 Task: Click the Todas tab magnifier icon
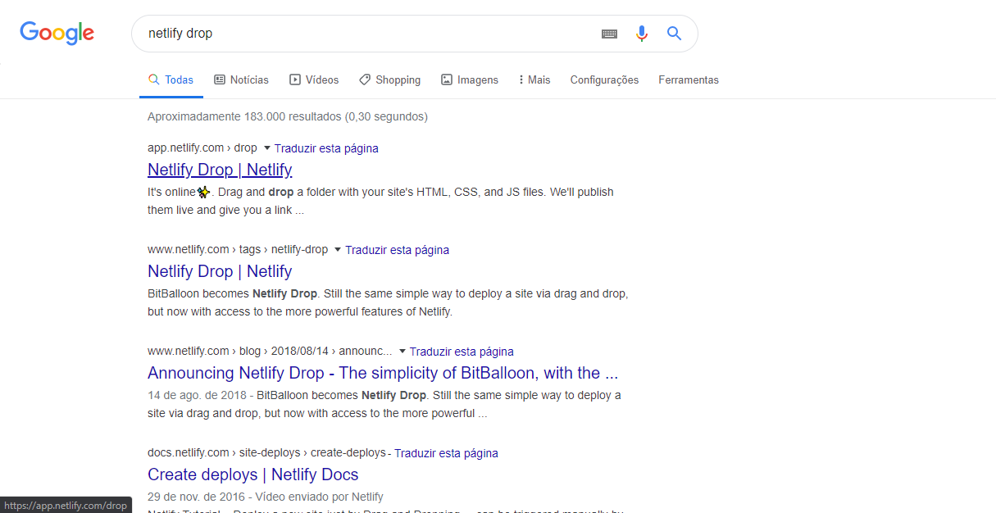point(153,79)
